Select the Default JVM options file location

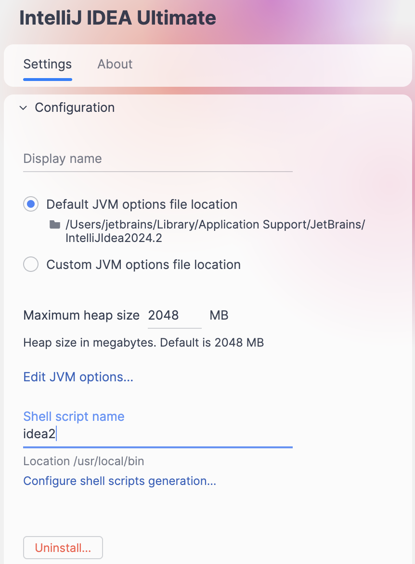(30, 204)
